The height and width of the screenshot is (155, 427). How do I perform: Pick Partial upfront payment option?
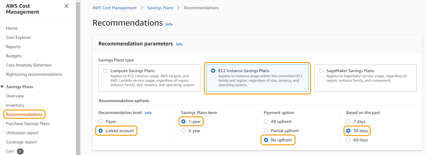click(266, 131)
